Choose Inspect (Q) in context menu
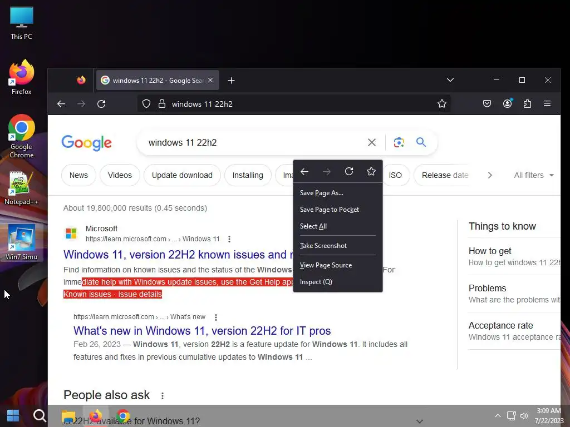 [338, 282]
